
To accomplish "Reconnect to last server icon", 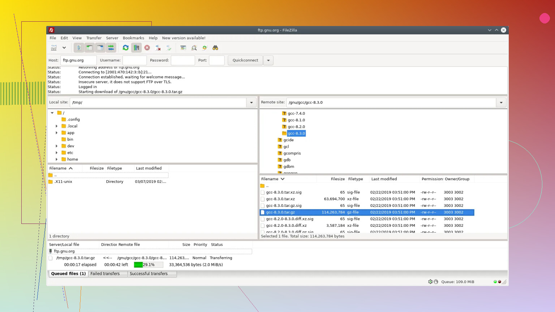I will (169, 48).
